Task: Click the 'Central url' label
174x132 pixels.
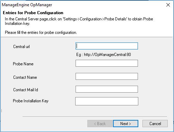Action: [x=21, y=47]
